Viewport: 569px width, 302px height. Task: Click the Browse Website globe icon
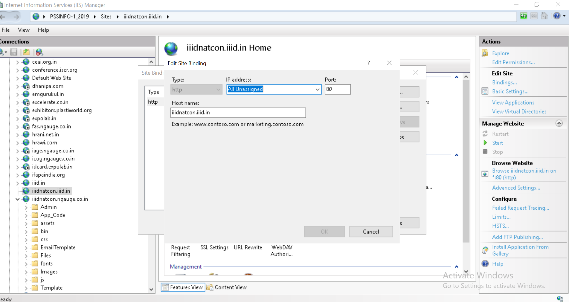(x=485, y=174)
